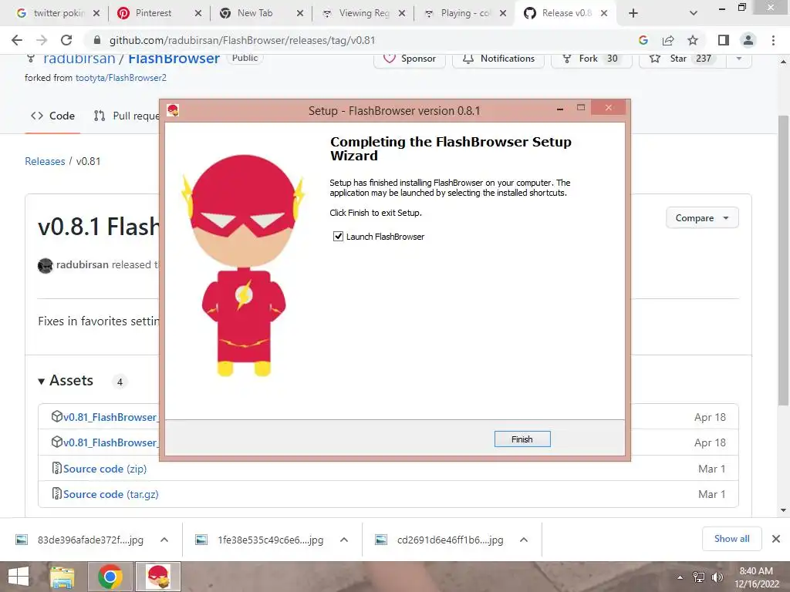Image resolution: width=790 pixels, height=592 pixels.
Task: Open Chrome's three-dot menu
Action: (x=773, y=40)
